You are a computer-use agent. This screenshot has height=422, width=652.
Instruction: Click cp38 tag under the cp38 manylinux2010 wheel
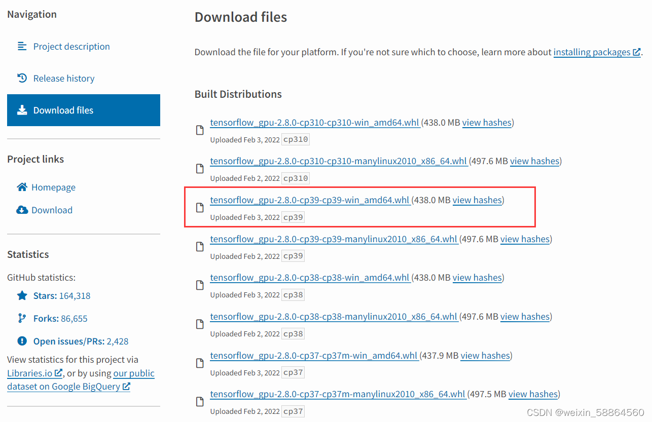(x=293, y=334)
